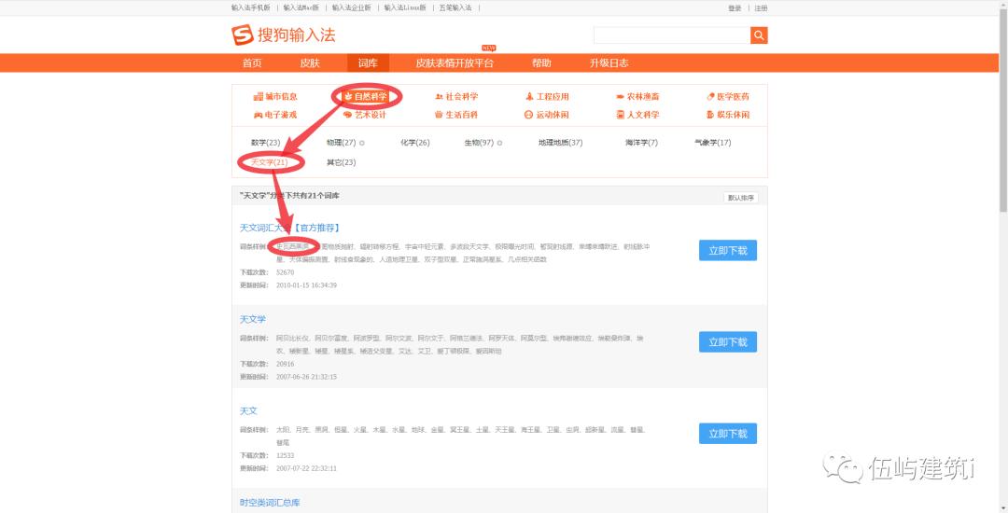Click 输入法Mac版 top link

pyautogui.click(x=301, y=7)
